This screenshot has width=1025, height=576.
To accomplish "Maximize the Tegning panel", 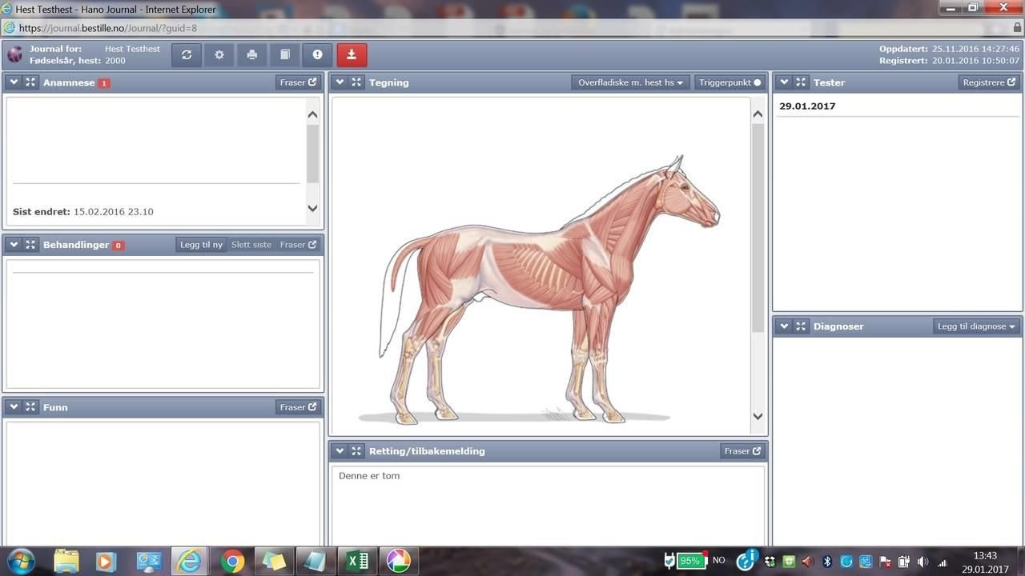I will (356, 82).
